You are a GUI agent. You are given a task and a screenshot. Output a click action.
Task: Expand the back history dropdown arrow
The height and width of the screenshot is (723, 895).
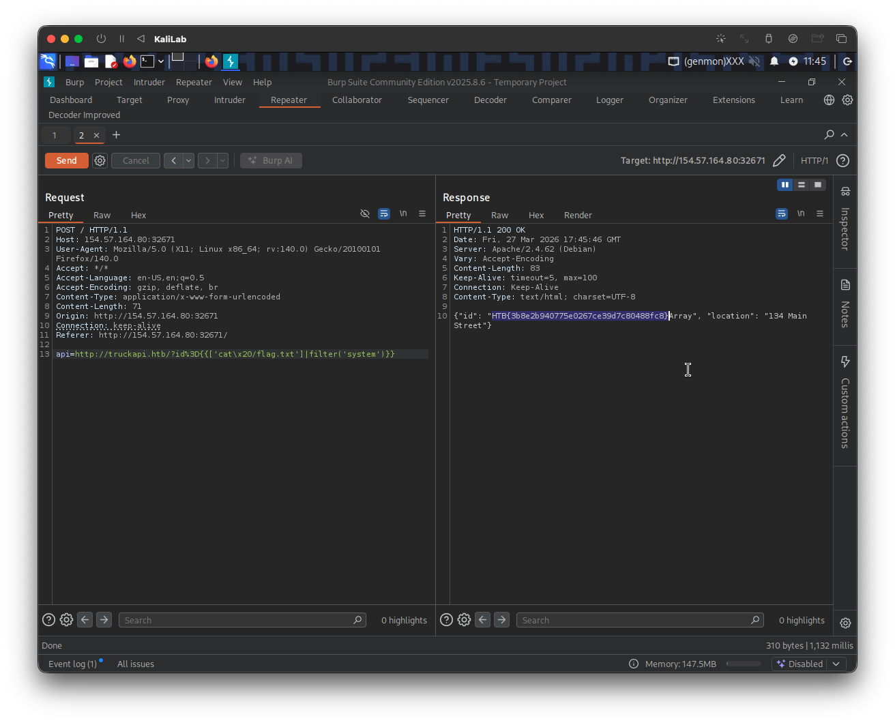(188, 161)
